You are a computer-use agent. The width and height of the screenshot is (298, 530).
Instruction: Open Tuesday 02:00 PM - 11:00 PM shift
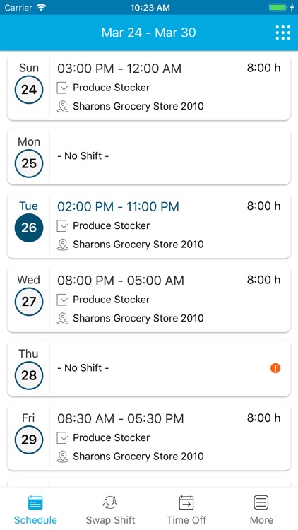pyautogui.click(x=149, y=225)
